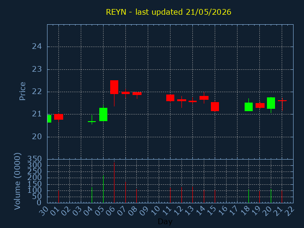Click the red candlestick on day 15
The width and height of the screenshot is (304, 228).
click(215, 106)
